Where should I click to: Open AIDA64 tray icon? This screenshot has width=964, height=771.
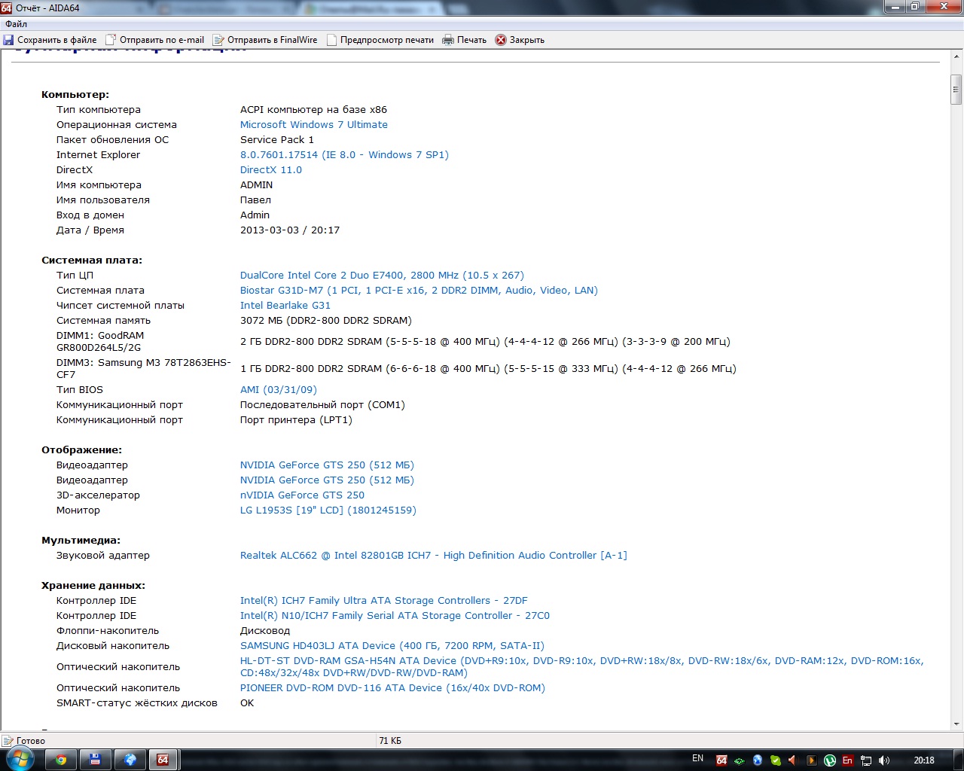721,760
